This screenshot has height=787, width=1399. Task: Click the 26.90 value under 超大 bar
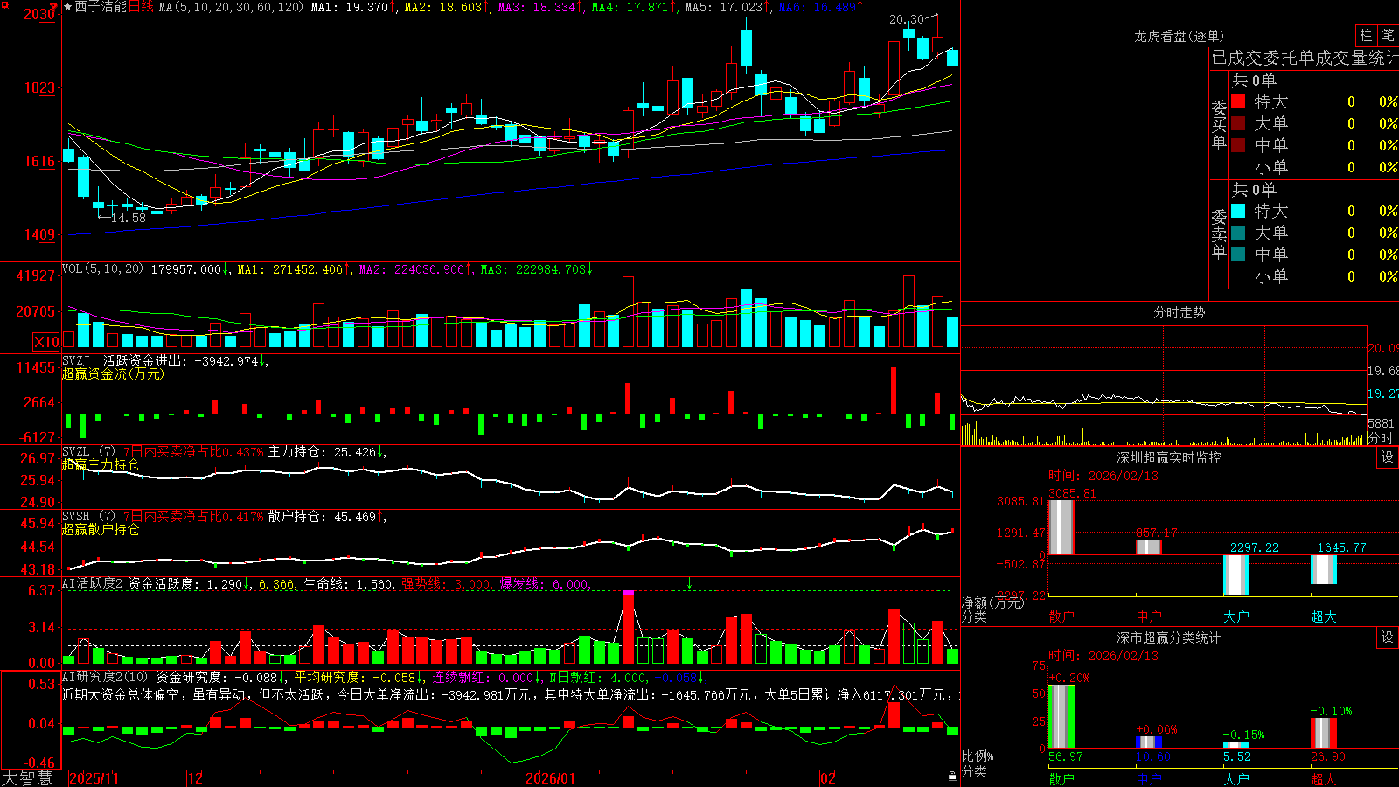coord(1328,756)
